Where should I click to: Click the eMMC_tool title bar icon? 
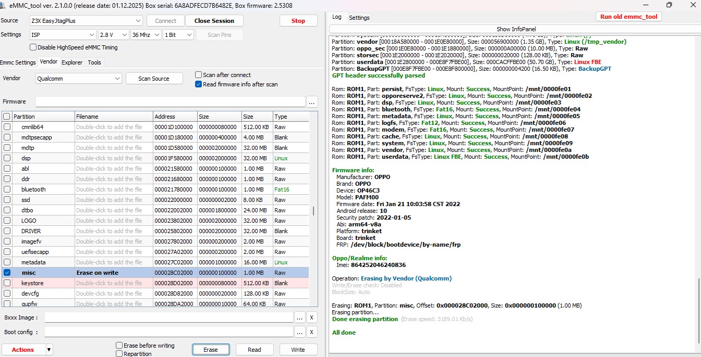3,6
